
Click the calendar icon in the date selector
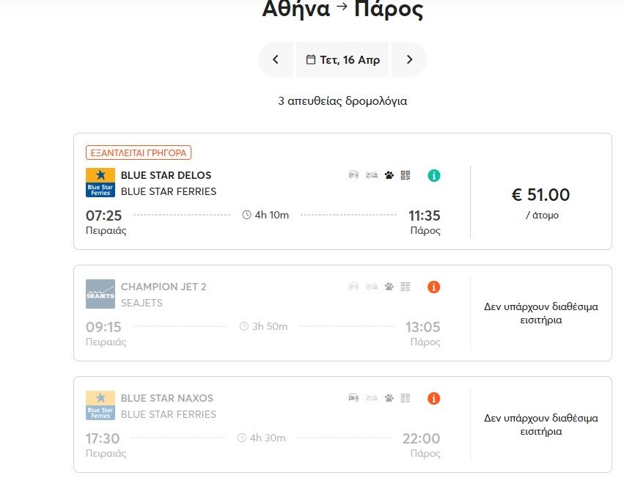(310, 59)
